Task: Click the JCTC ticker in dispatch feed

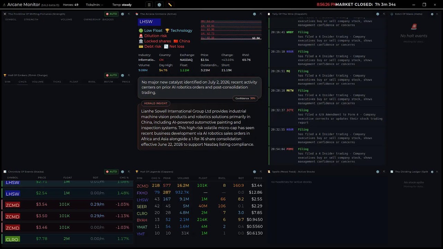Action: pos(290,110)
